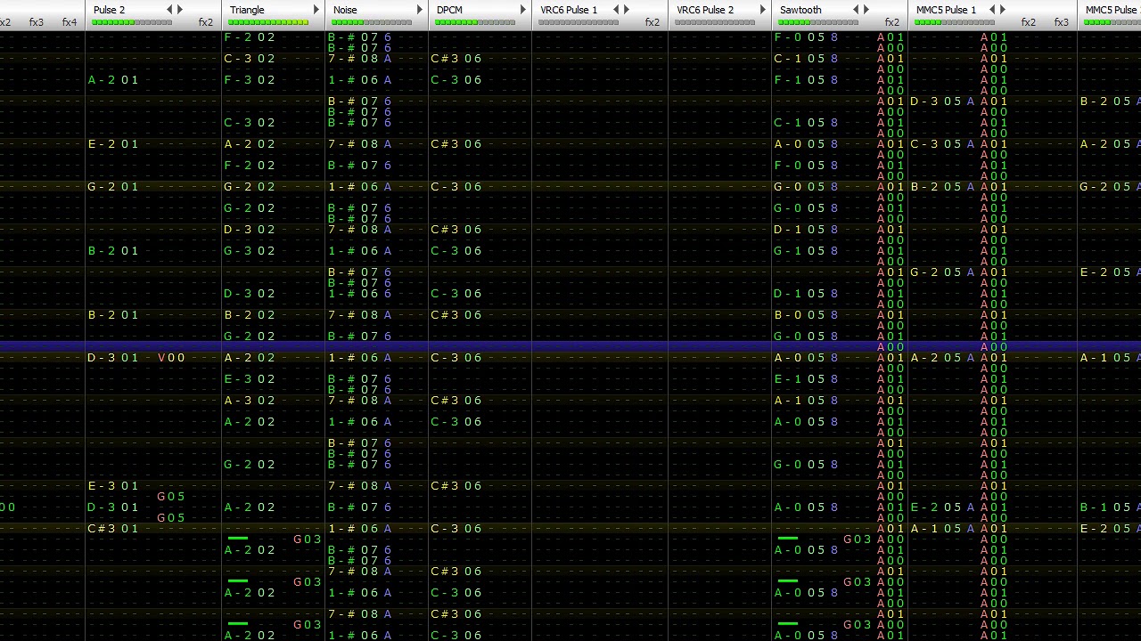This screenshot has width=1141, height=641.
Task: Select the V00 effect in Pulse 2
Action: point(172,358)
